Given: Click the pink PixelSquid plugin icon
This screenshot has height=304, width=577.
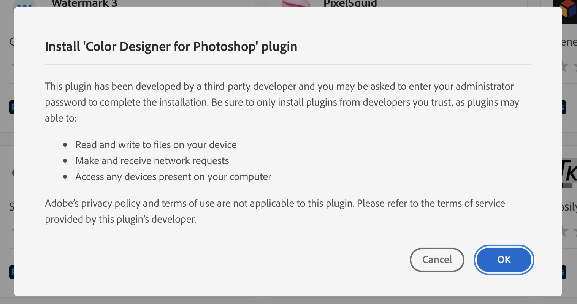Looking at the screenshot, I should (x=296, y=3).
